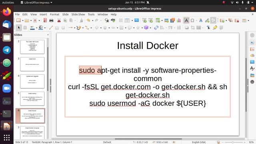Viewport: 256px width, 144px height.
Task: Click the Save document icon
Action: [35, 20]
